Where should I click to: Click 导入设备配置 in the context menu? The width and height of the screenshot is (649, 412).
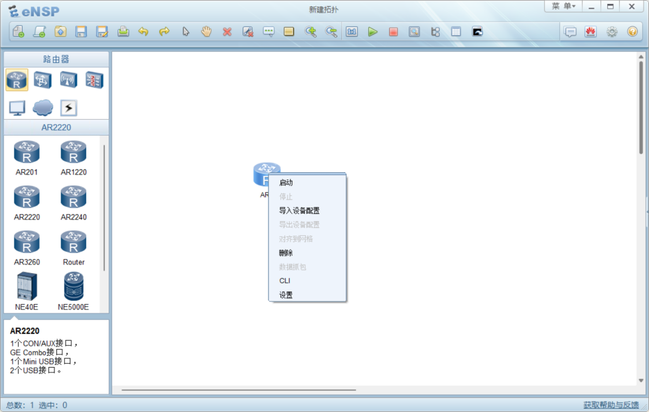click(x=307, y=211)
